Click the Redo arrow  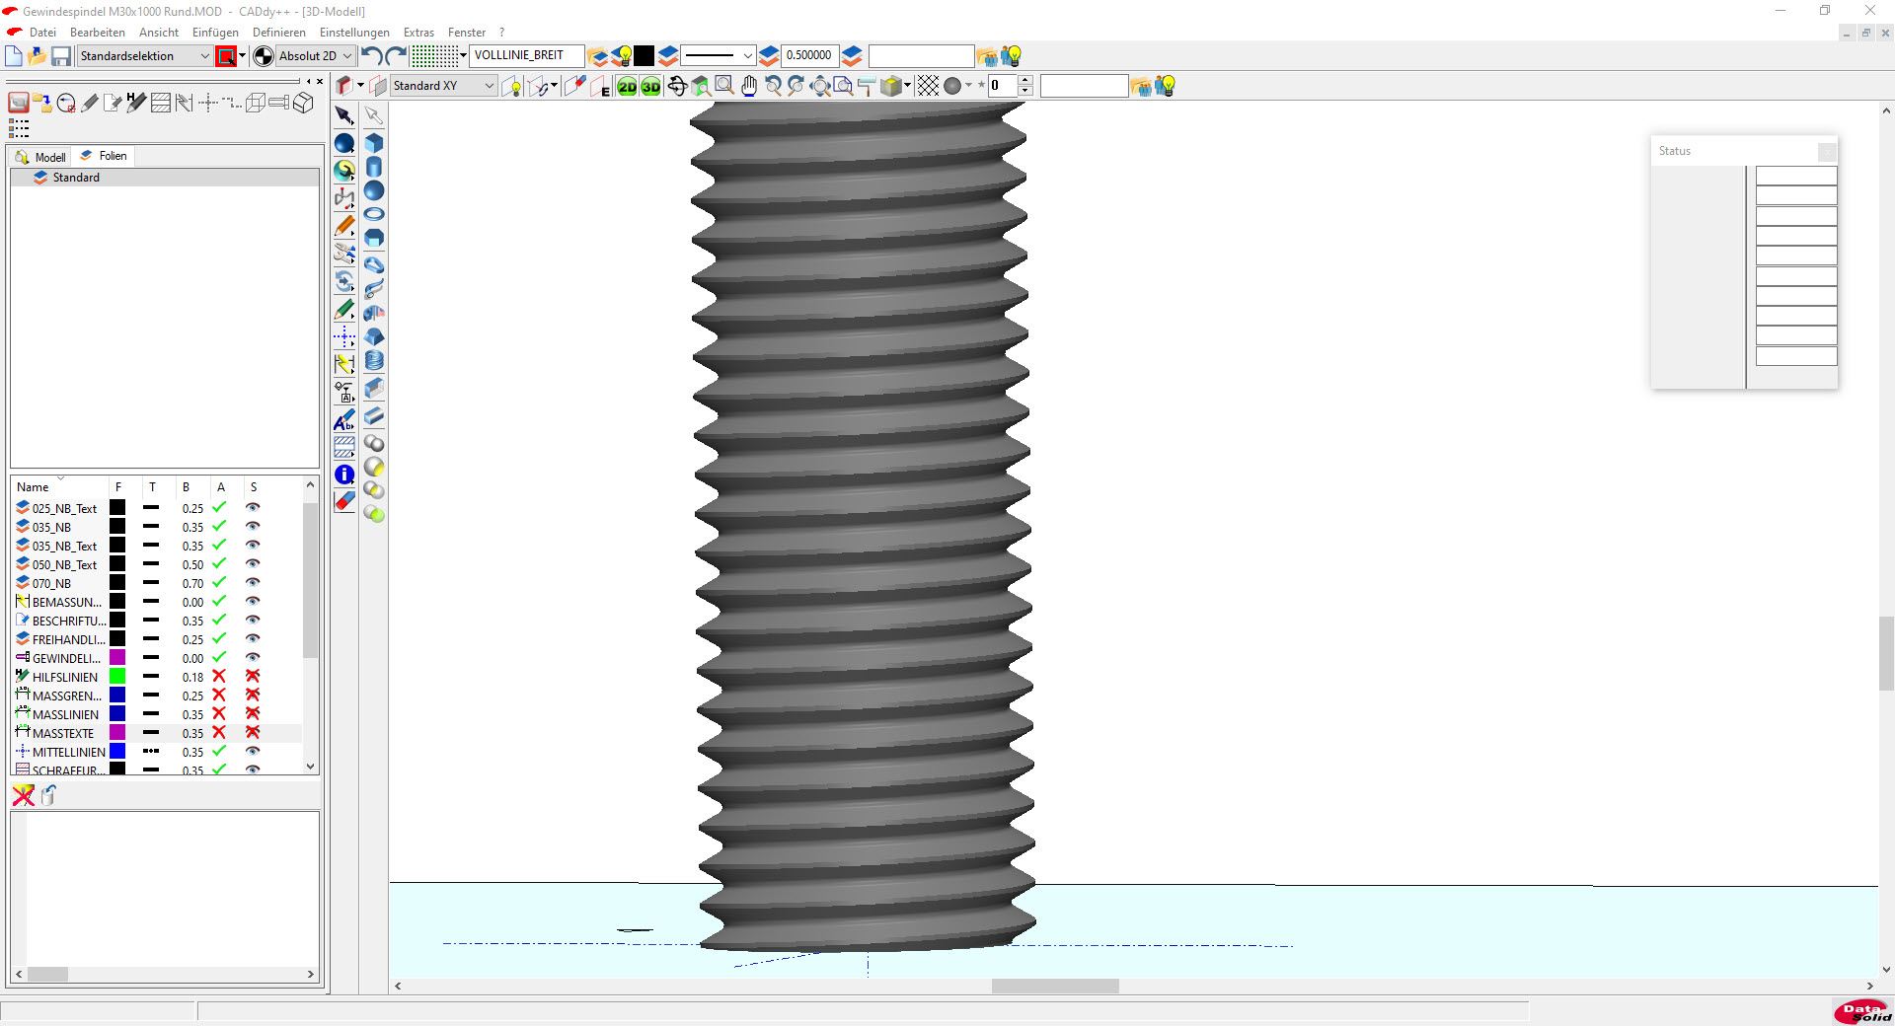coord(396,56)
